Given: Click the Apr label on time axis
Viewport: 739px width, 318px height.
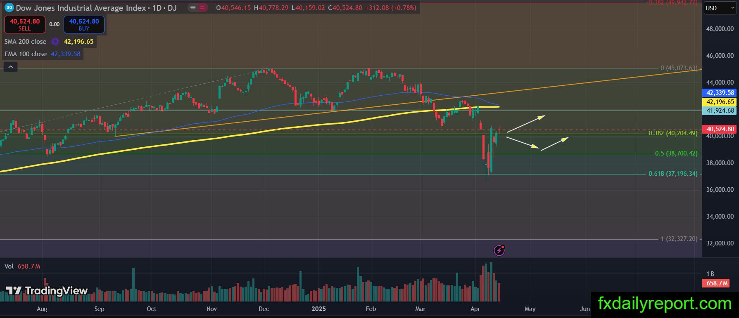Looking at the screenshot, I should click(x=475, y=309).
